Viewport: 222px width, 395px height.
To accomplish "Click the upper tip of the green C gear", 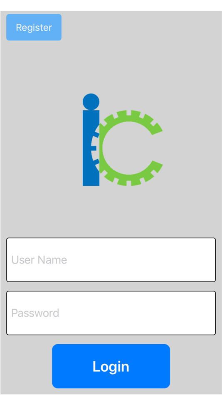I will (x=157, y=129).
